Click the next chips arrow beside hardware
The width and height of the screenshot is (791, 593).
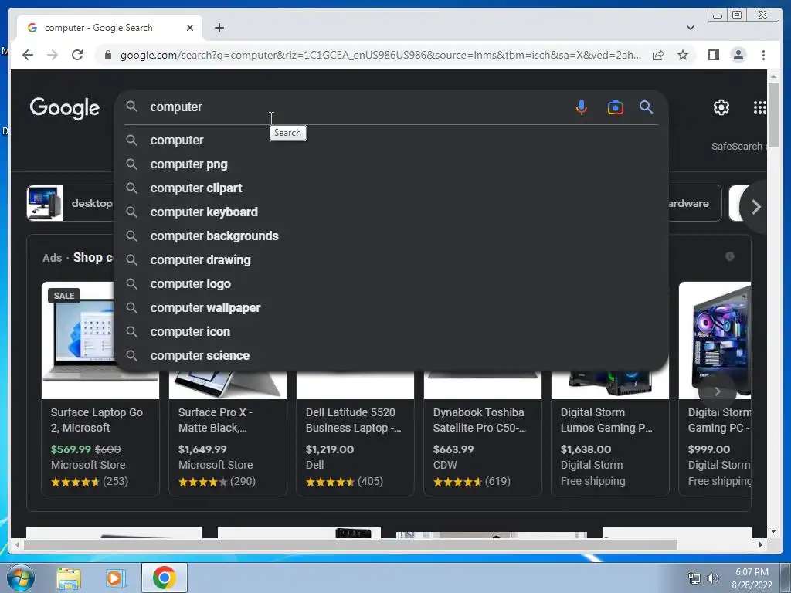[755, 207]
